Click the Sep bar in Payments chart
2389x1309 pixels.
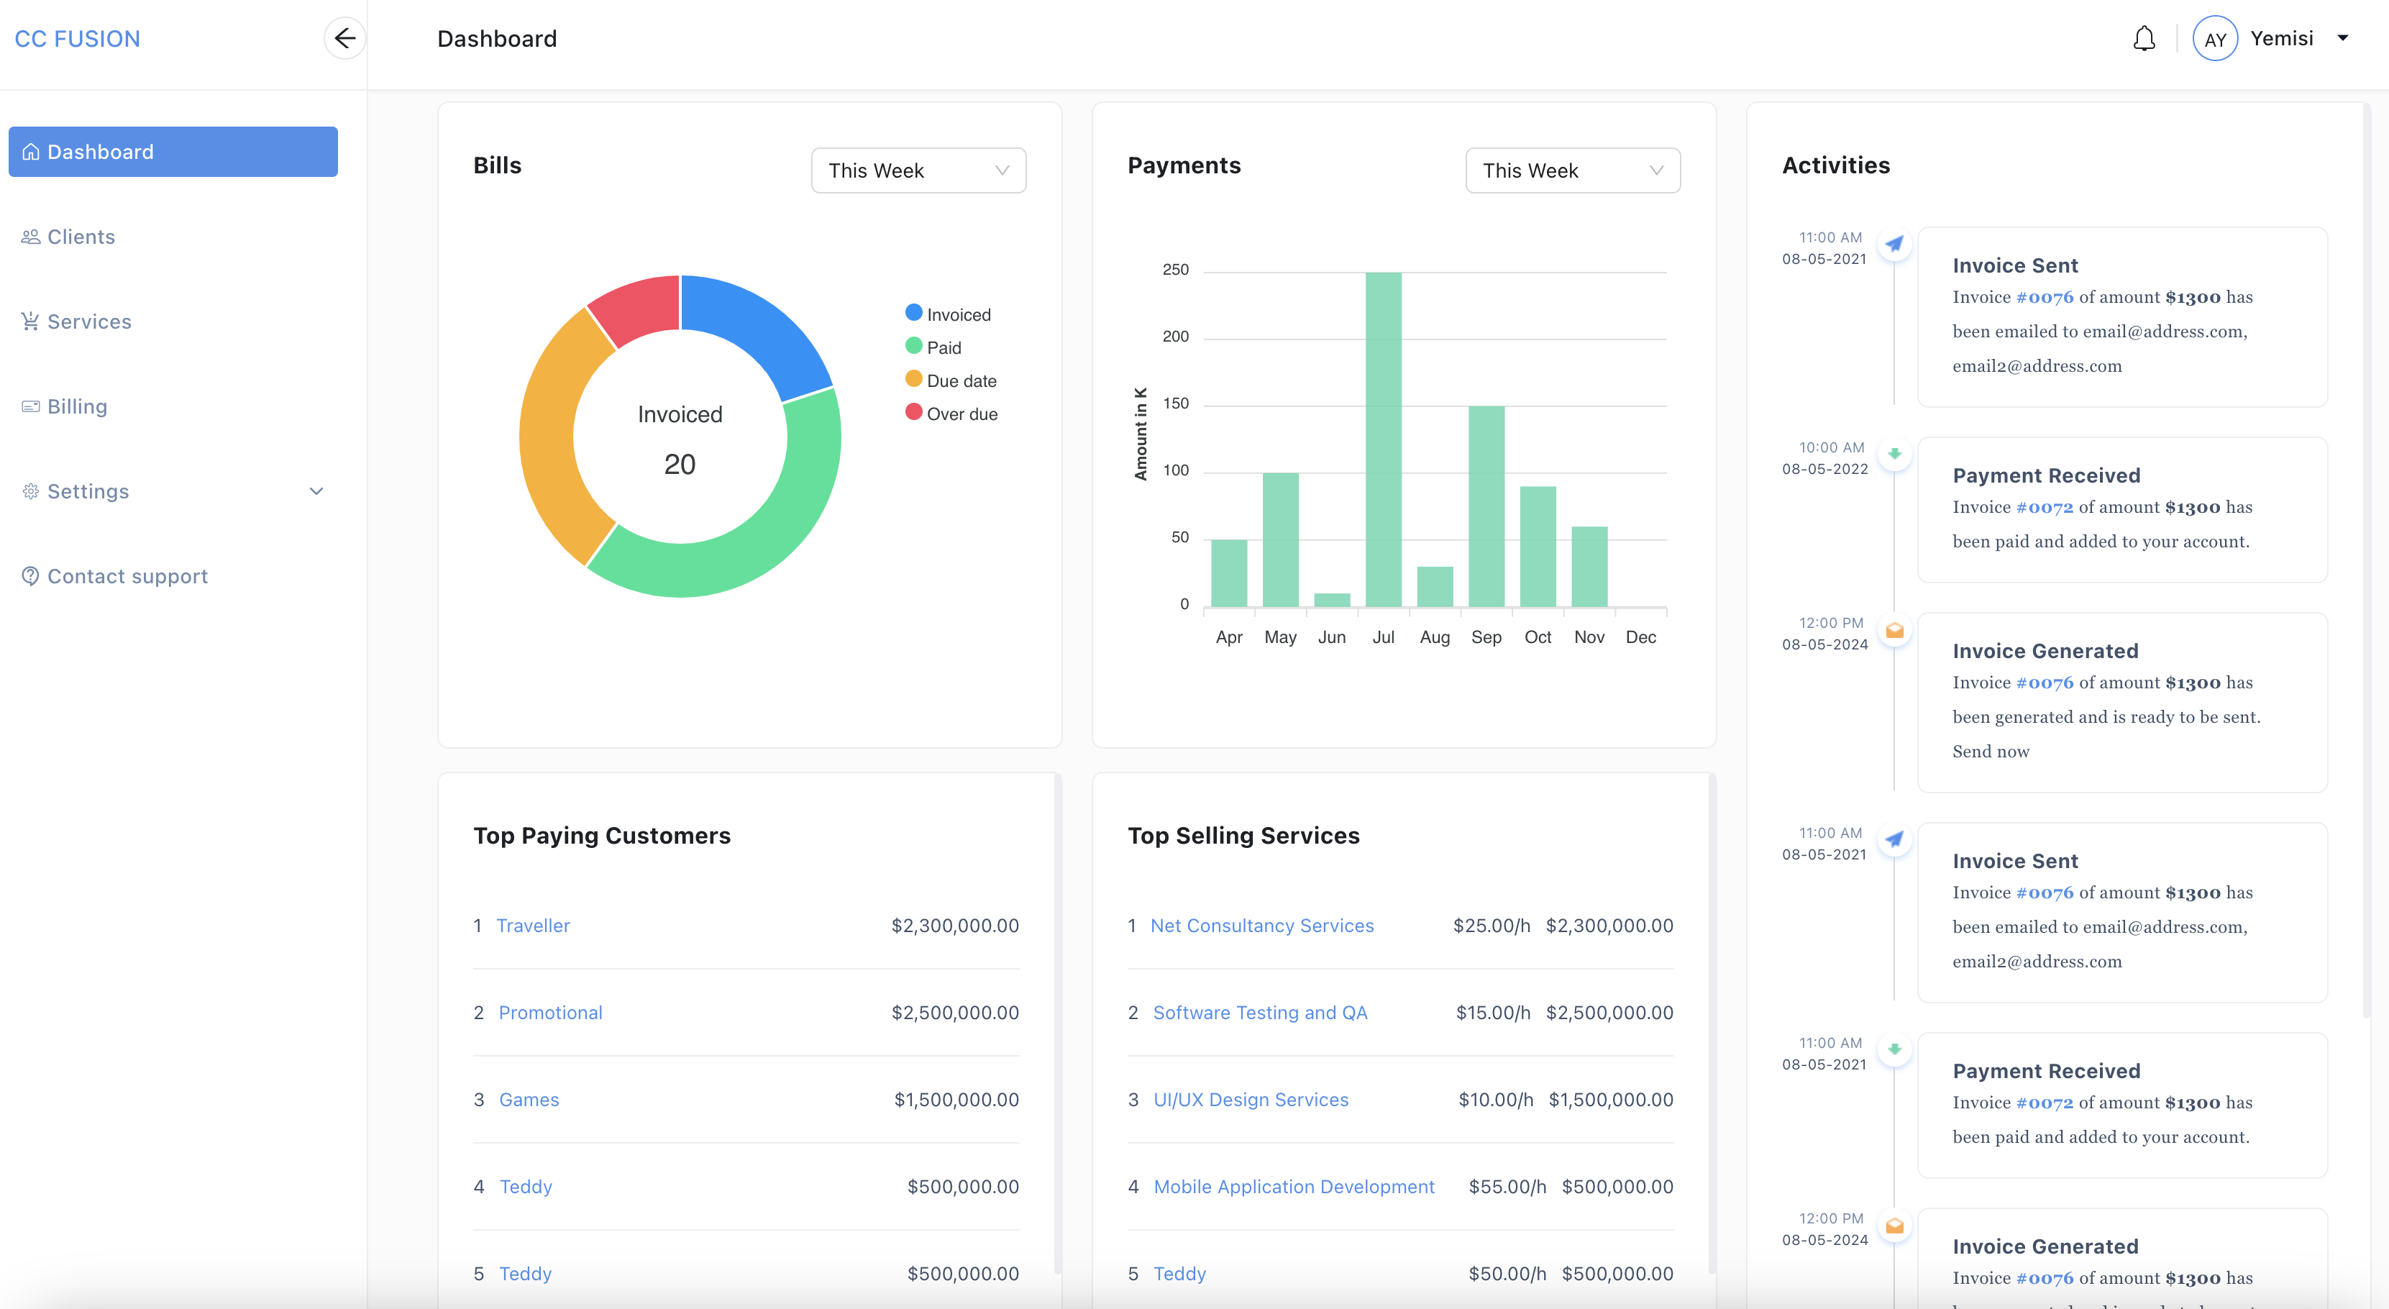click(x=1486, y=506)
